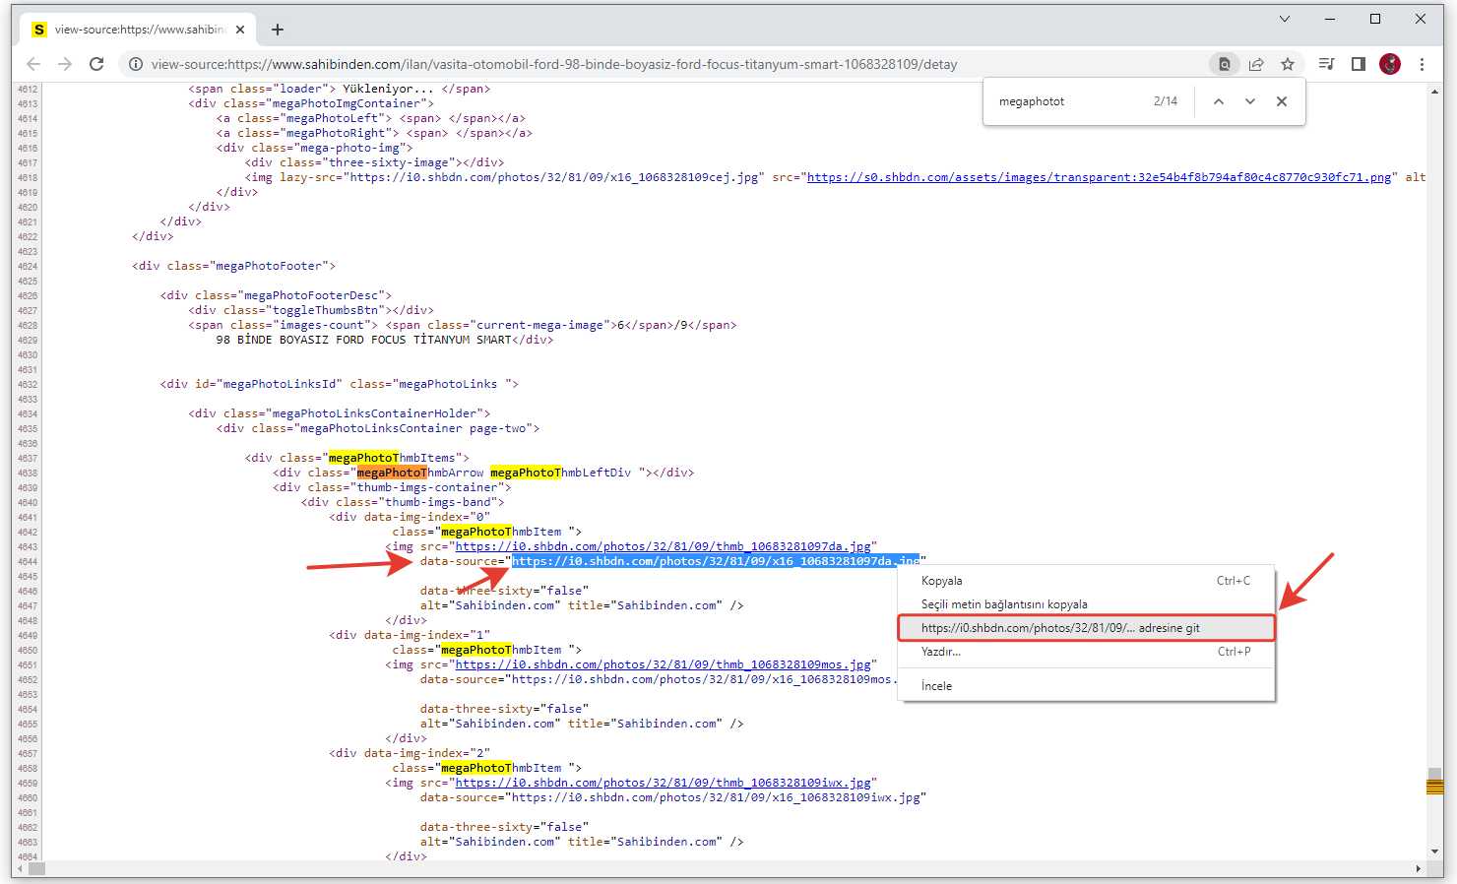Bookmark this page with the star icon
1457x884 pixels.
(1288, 64)
